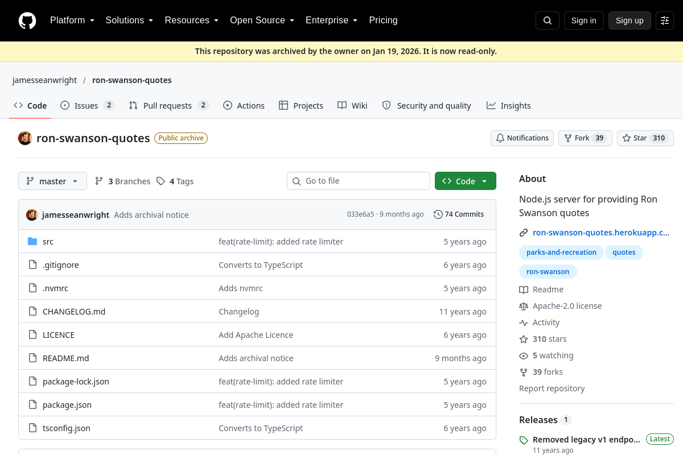Click the Sign in button

[x=584, y=20]
